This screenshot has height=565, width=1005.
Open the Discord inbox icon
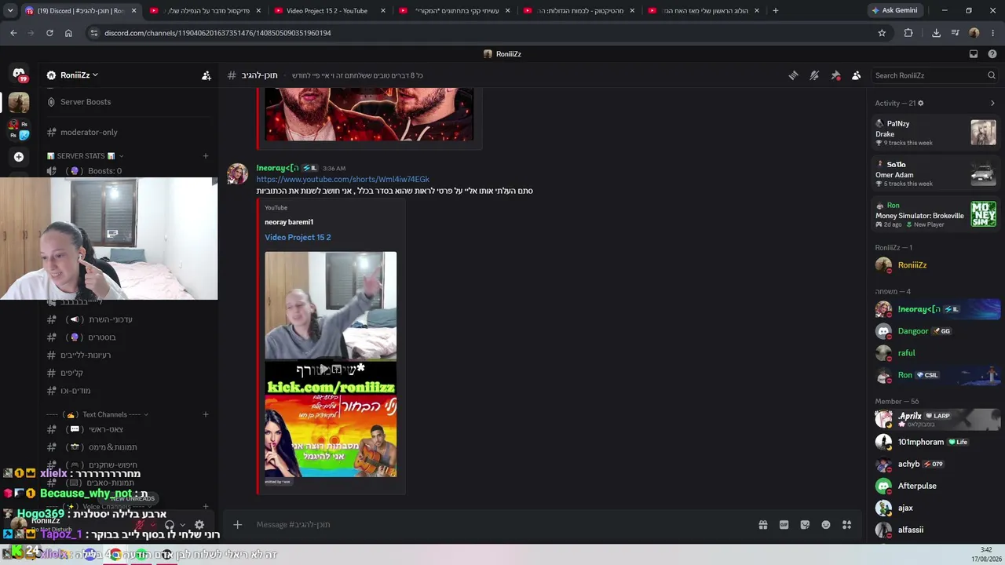974,54
